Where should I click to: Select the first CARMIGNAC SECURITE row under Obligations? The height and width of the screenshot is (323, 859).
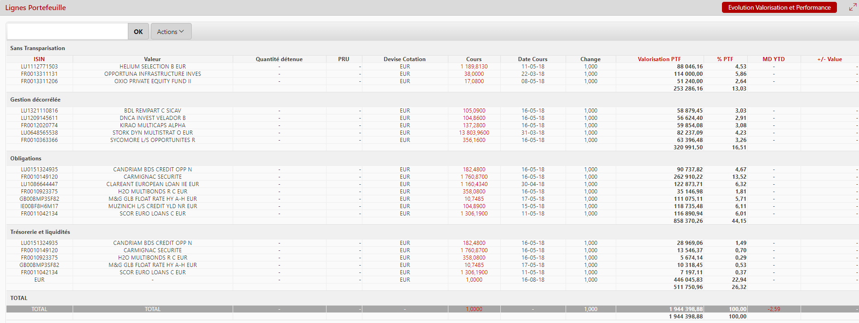point(153,177)
